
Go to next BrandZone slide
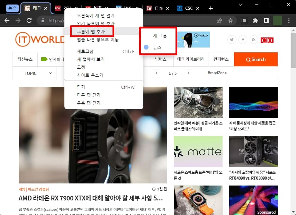click(189, 73)
